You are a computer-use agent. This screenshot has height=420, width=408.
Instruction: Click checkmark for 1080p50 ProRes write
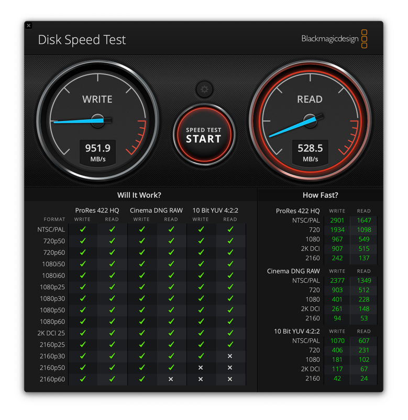(83, 310)
